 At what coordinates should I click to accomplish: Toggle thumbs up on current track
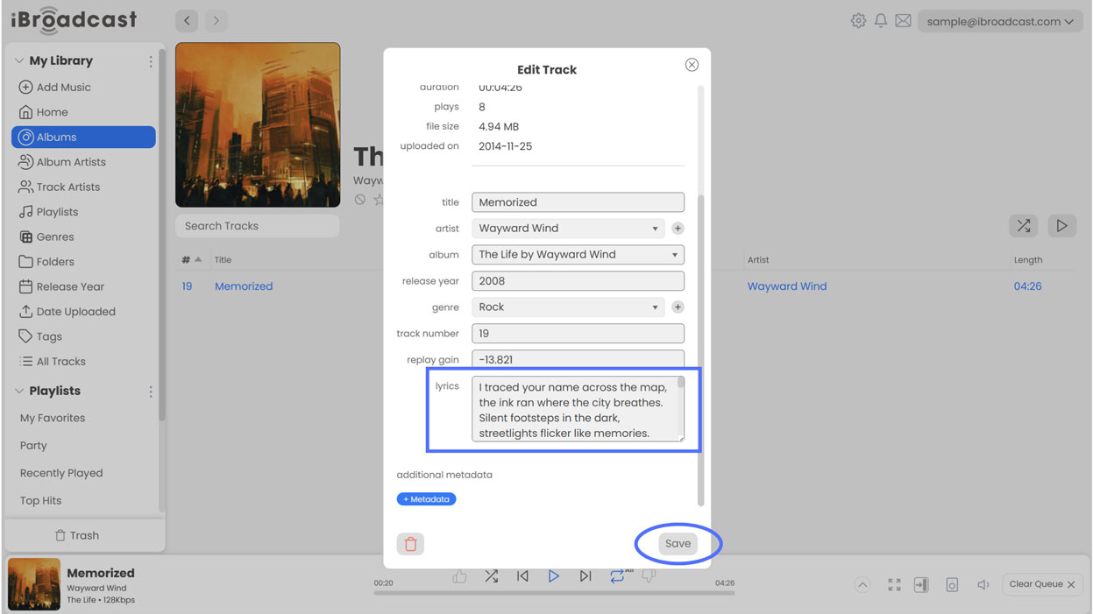pyautogui.click(x=459, y=576)
